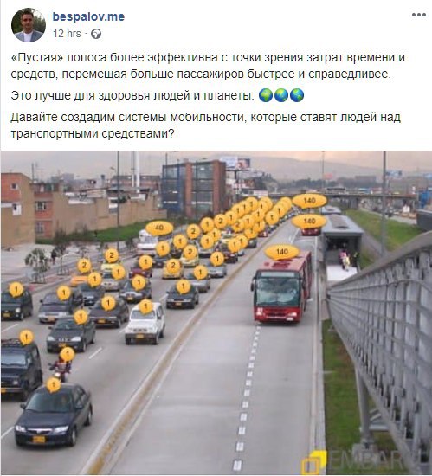This screenshot has height=476, width=432.
Task: Open the three-dot post options menu
Action: 419,15
